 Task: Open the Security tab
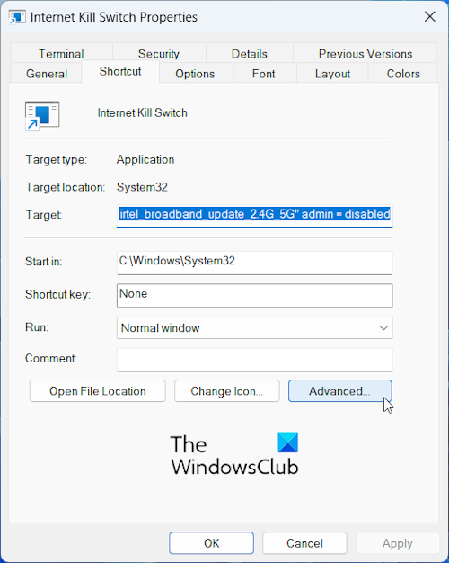point(159,53)
